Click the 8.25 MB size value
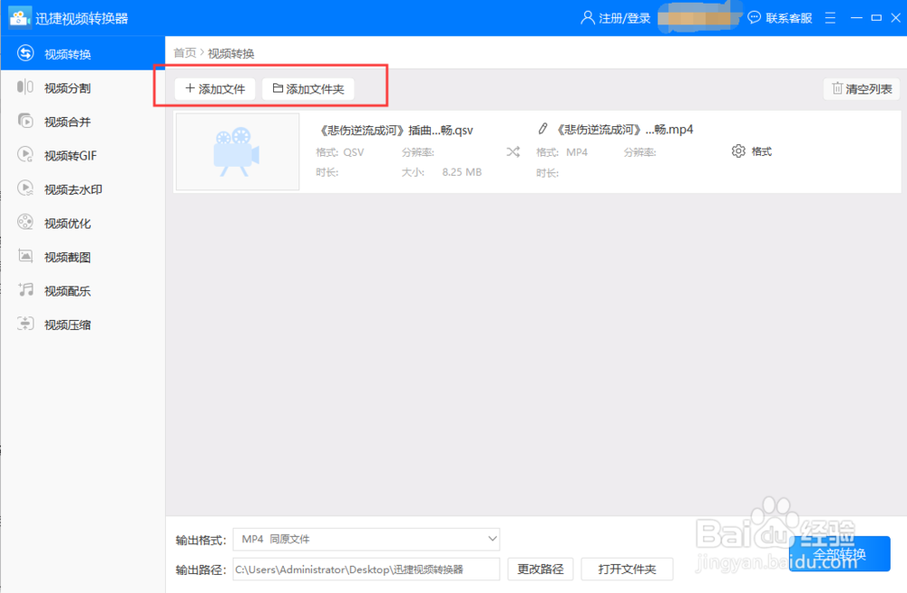The image size is (907, 593). click(462, 172)
